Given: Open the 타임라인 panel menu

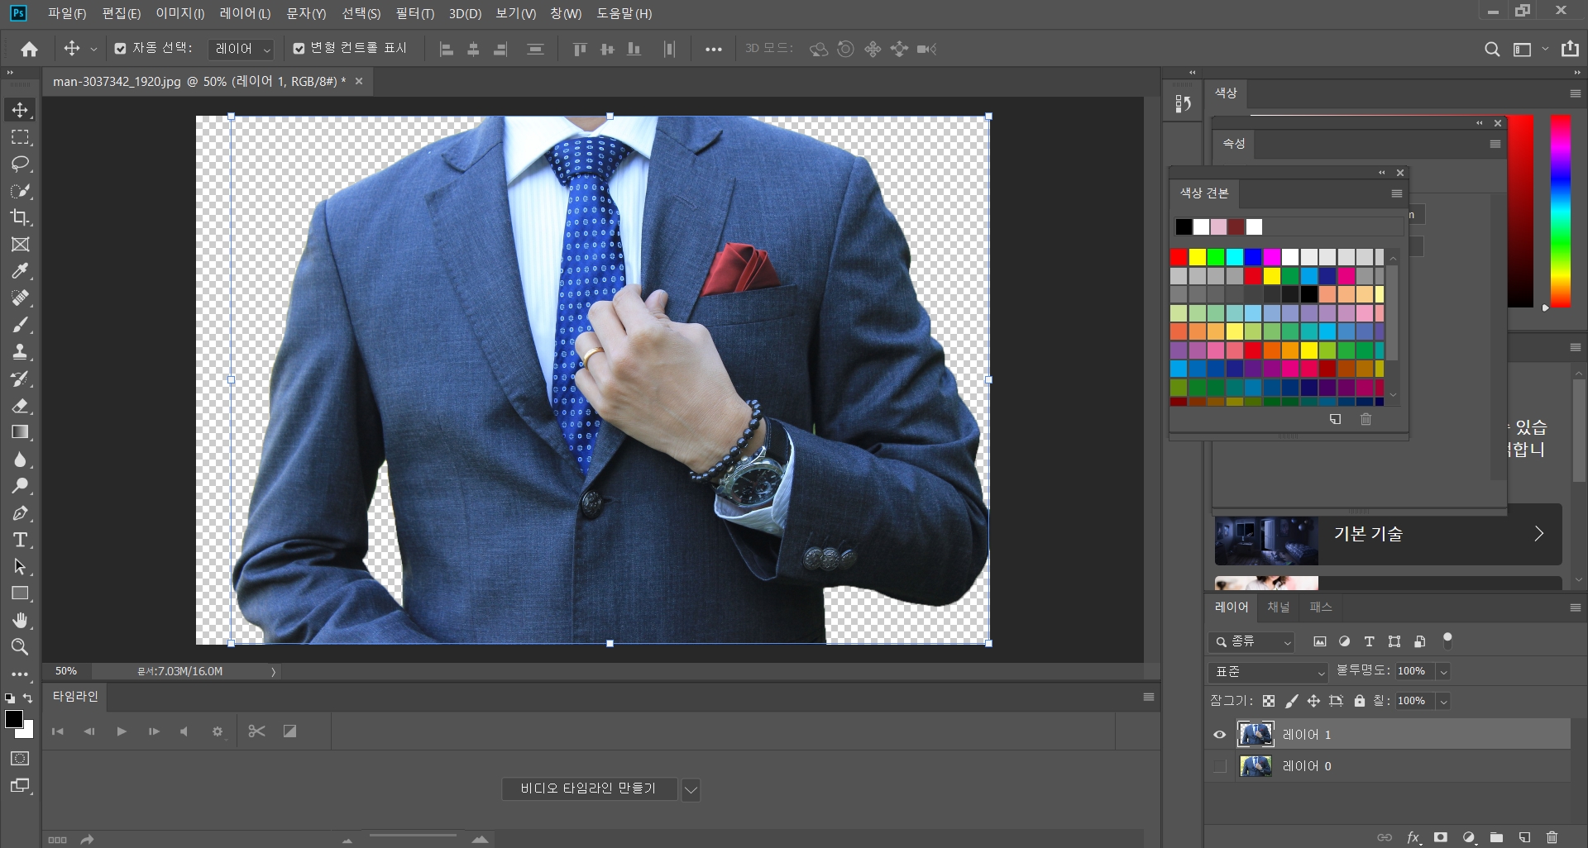Looking at the screenshot, I should tap(1148, 697).
